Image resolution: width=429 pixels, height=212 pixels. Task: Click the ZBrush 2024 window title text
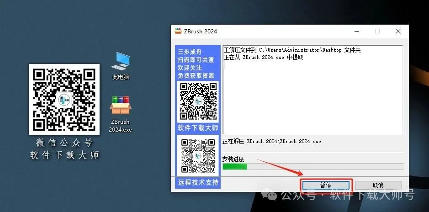tap(201, 32)
